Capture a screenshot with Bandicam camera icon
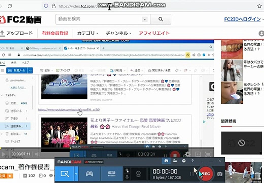 click(220, 174)
